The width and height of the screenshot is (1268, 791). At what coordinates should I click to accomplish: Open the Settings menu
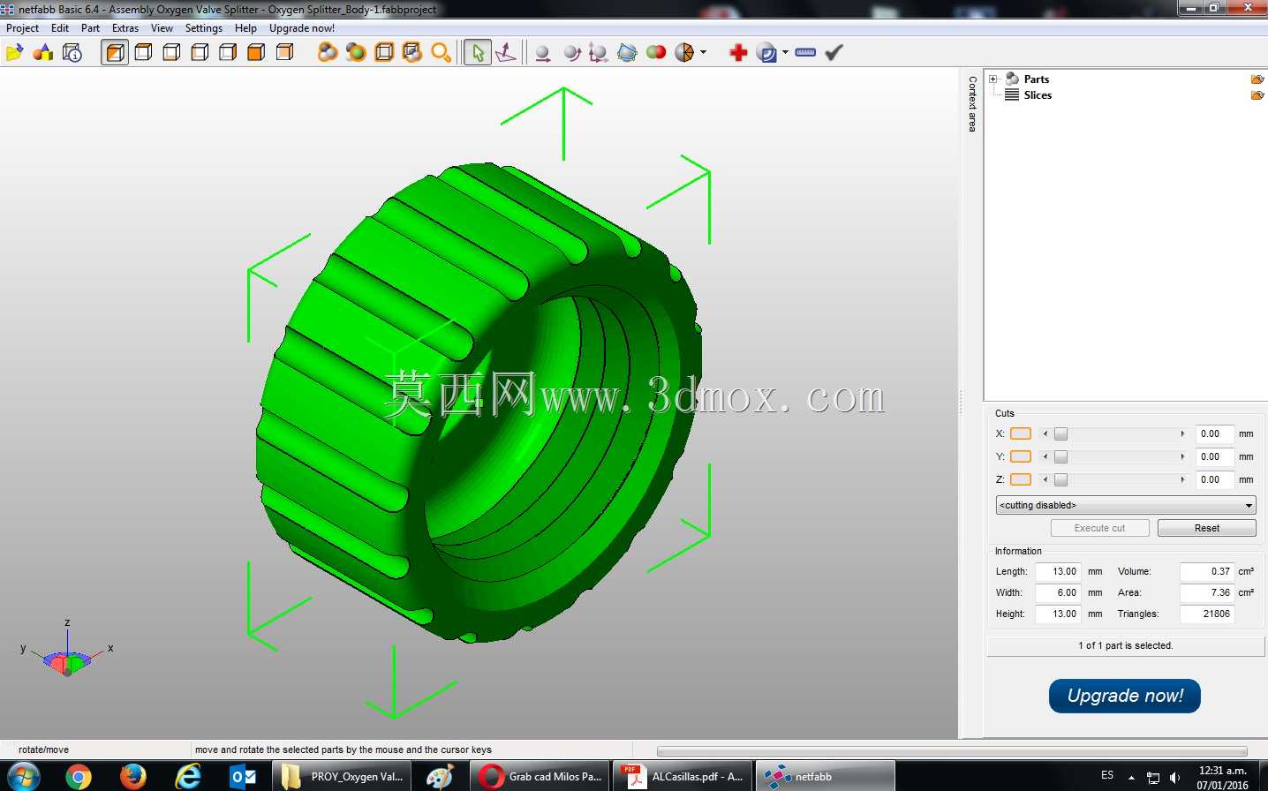[204, 28]
